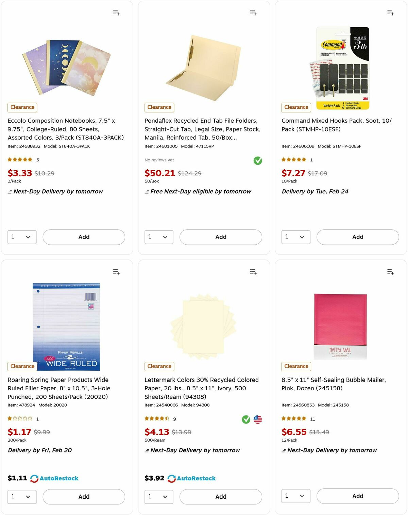This screenshot has width=408, height=515.
Task: Open quantity dropdown for Eccolo composition notebooks
Action: pyautogui.click(x=22, y=237)
